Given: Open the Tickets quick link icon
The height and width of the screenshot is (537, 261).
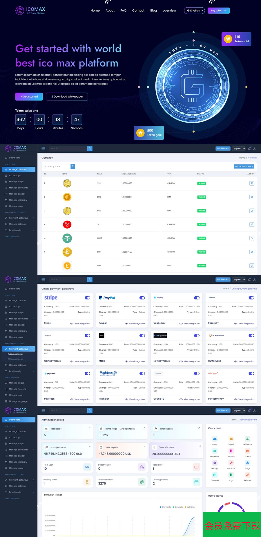Looking at the screenshot, I should [247, 451].
